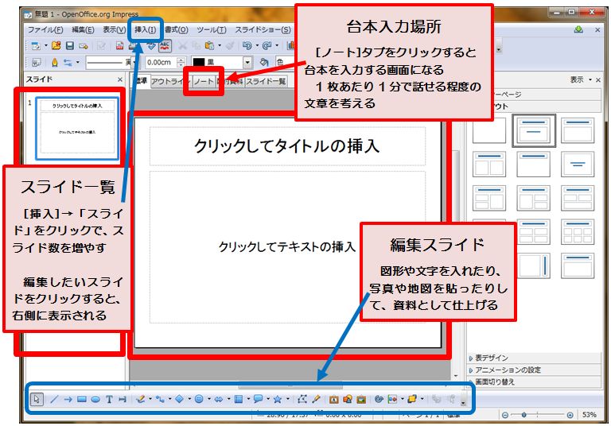Click the title placeholder クリックしてタイトルの挿入

(286, 146)
